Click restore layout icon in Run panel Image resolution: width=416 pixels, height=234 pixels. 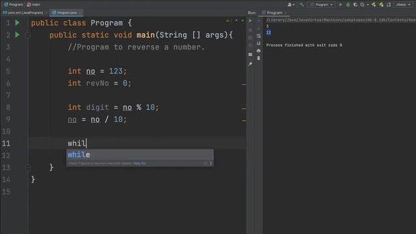(x=250, y=55)
